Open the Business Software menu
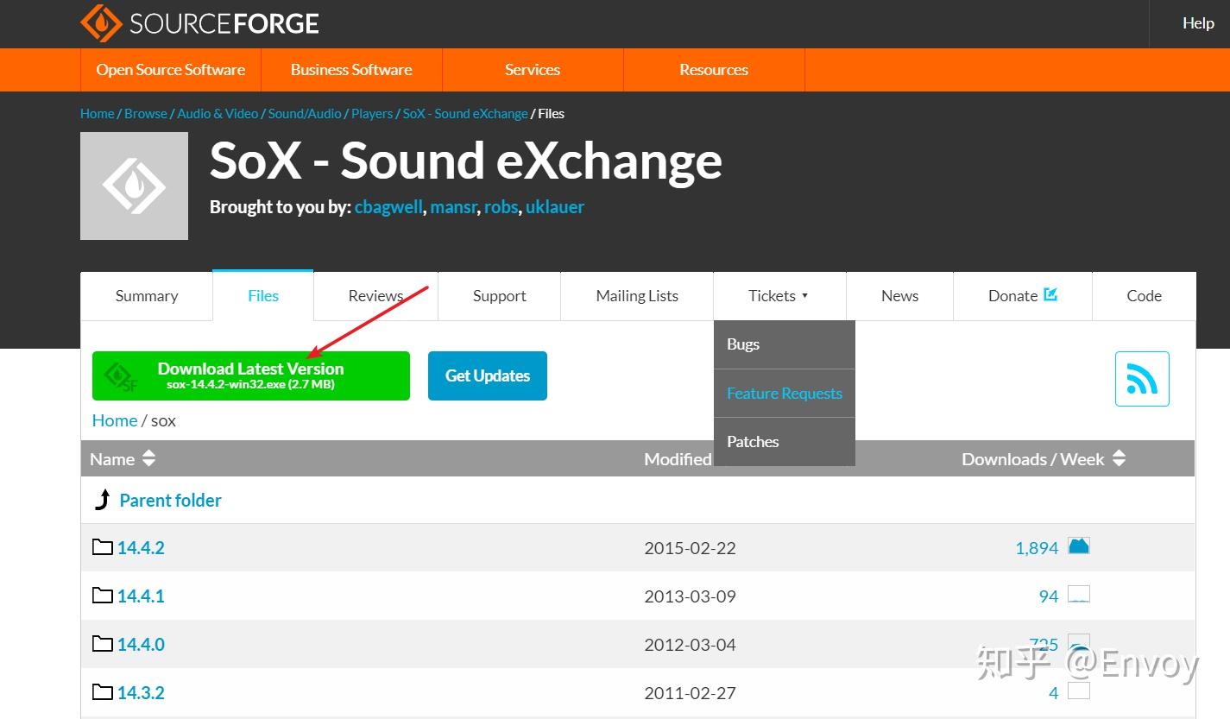 [351, 70]
